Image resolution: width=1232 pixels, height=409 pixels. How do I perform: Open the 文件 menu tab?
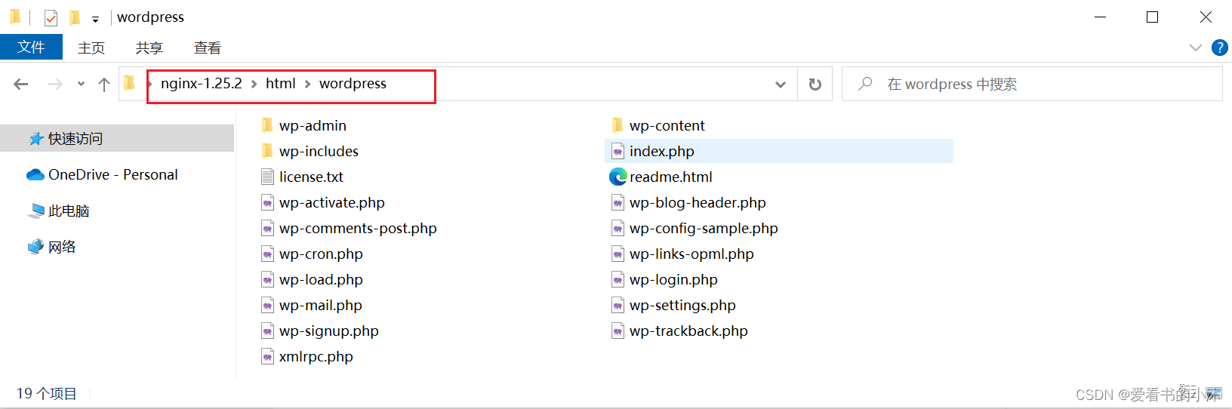(31, 47)
